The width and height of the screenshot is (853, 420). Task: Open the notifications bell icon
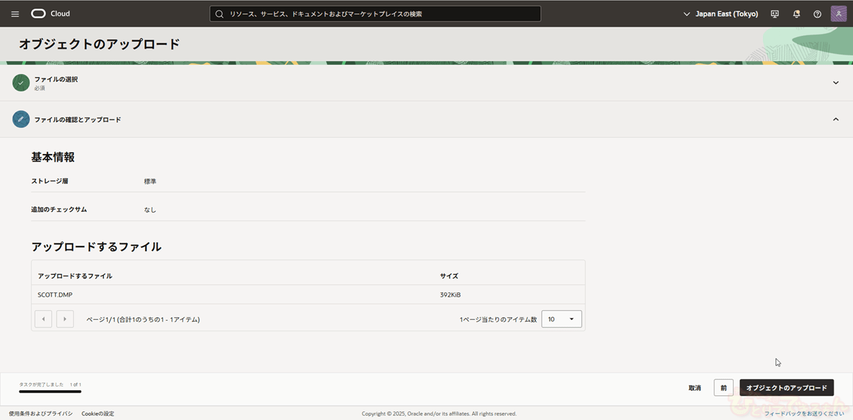(x=796, y=14)
